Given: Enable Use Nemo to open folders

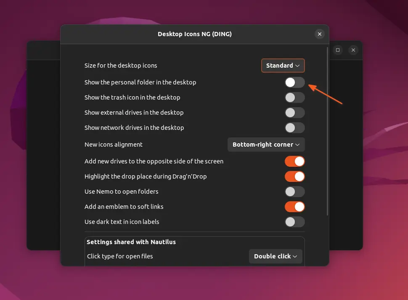Looking at the screenshot, I should click(x=294, y=192).
